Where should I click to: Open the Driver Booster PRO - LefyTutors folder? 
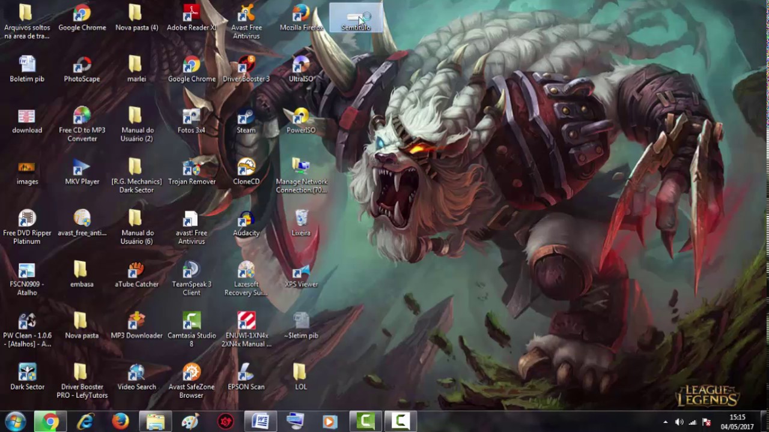(x=82, y=381)
